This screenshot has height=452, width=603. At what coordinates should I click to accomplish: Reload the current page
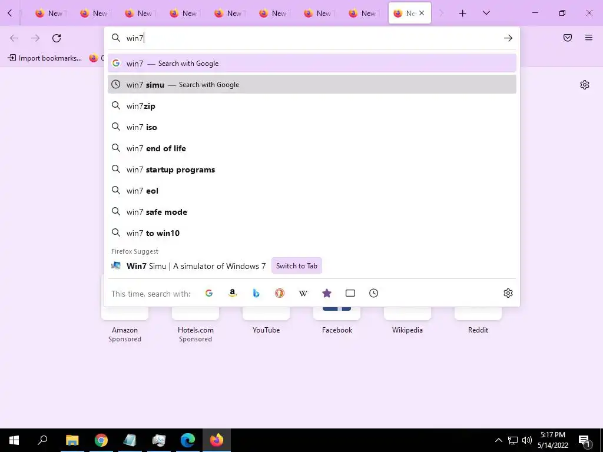tap(57, 38)
